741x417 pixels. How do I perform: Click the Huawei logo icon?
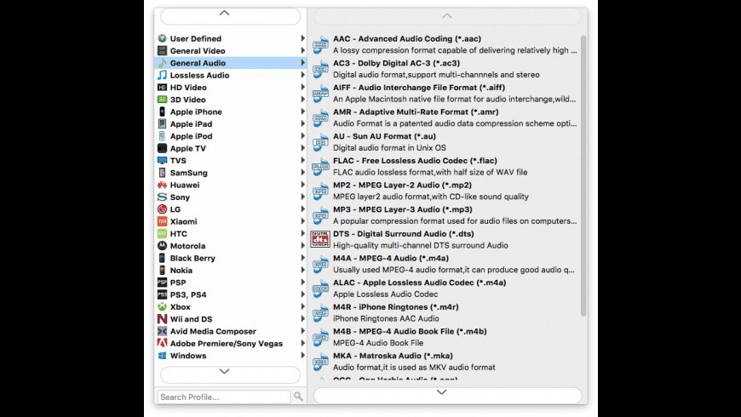(162, 185)
